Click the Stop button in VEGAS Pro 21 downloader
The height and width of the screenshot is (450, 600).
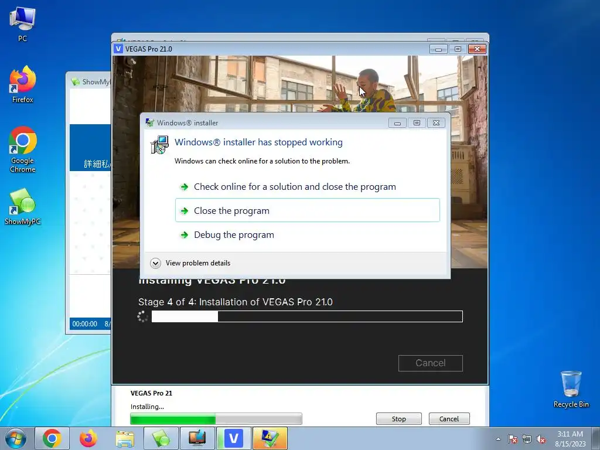(398, 418)
